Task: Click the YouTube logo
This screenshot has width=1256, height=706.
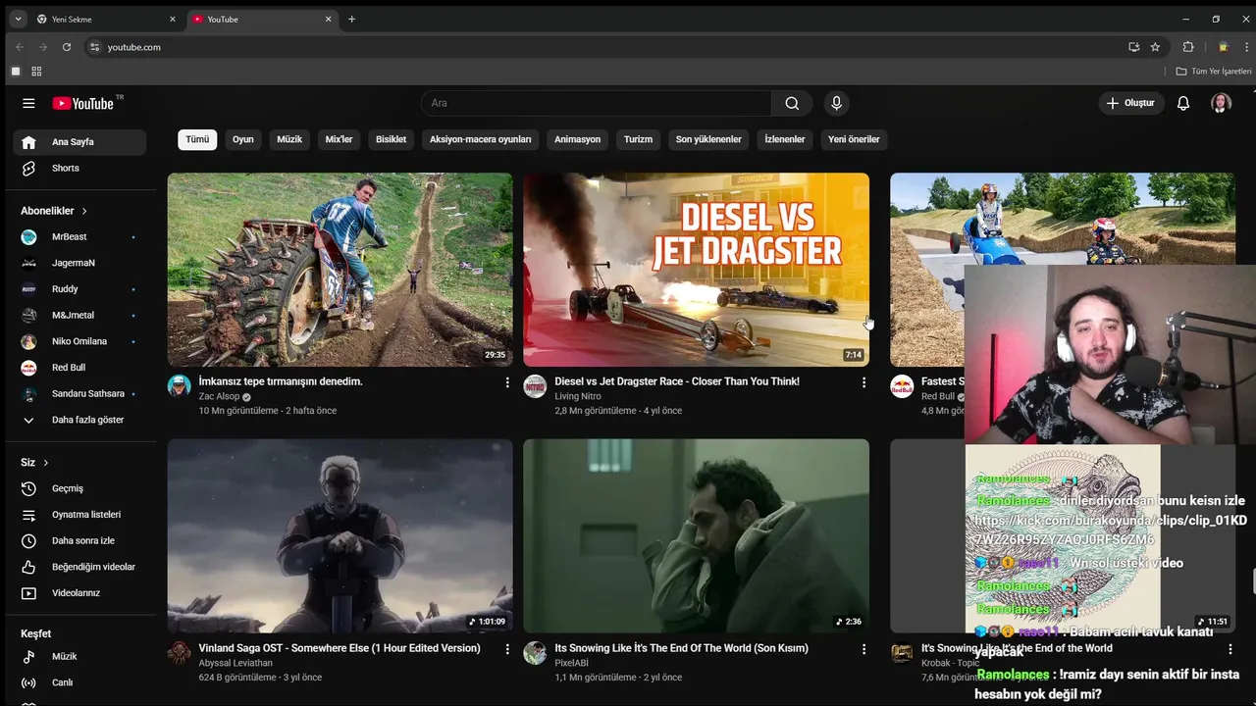Action: (83, 103)
